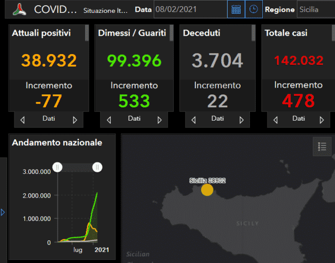
Task: Go to next page of Dimessi / Guariti
Action: coord(159,120)
